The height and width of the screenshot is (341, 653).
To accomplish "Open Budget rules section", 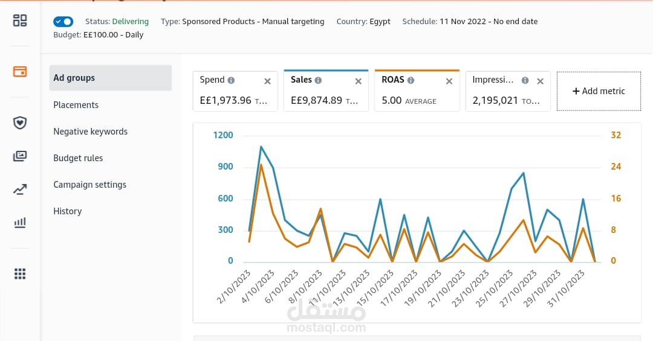I will (78, 158).
